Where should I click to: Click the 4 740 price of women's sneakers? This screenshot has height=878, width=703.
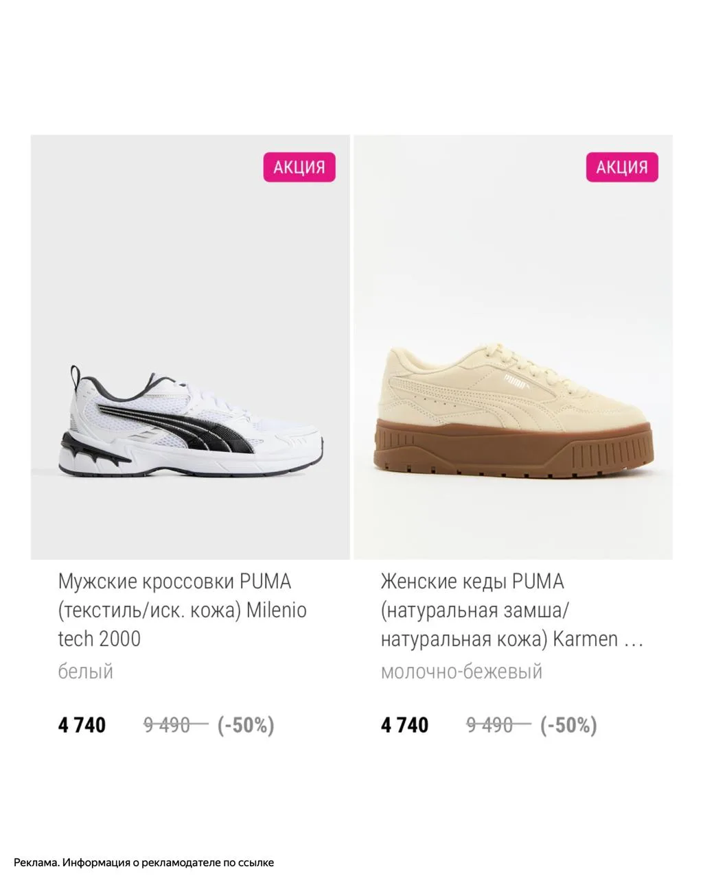[x=404, y=725]
